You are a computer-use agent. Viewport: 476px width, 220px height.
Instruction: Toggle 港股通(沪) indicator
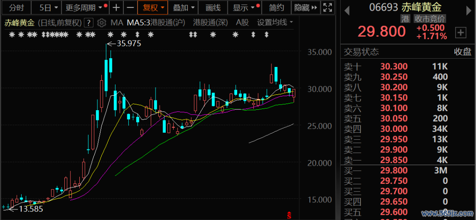[168, 22]
